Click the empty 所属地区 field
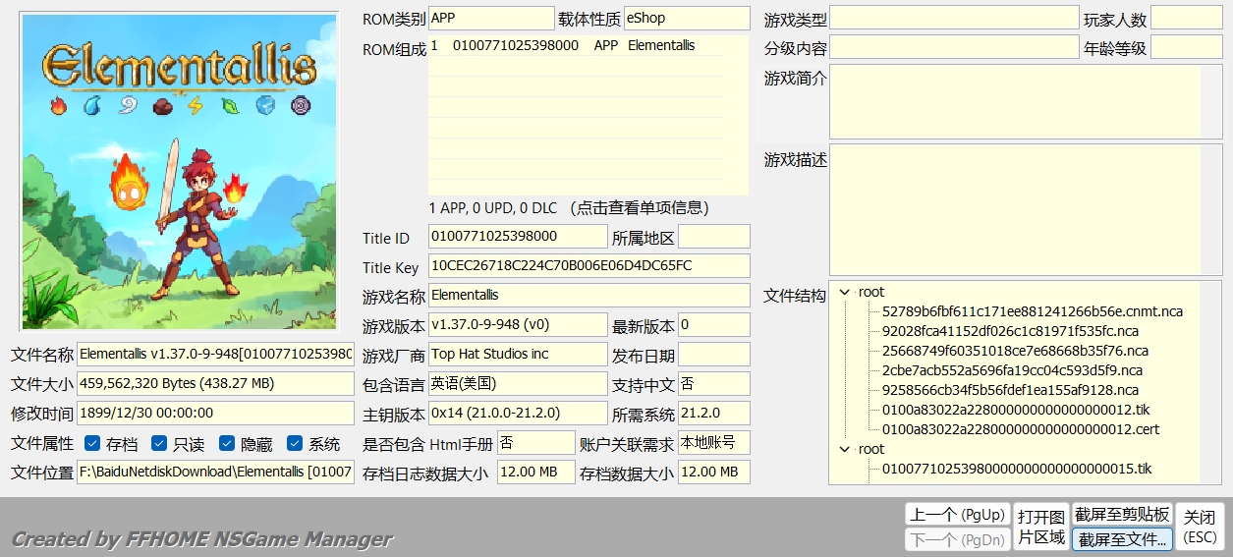 [714, 237]
